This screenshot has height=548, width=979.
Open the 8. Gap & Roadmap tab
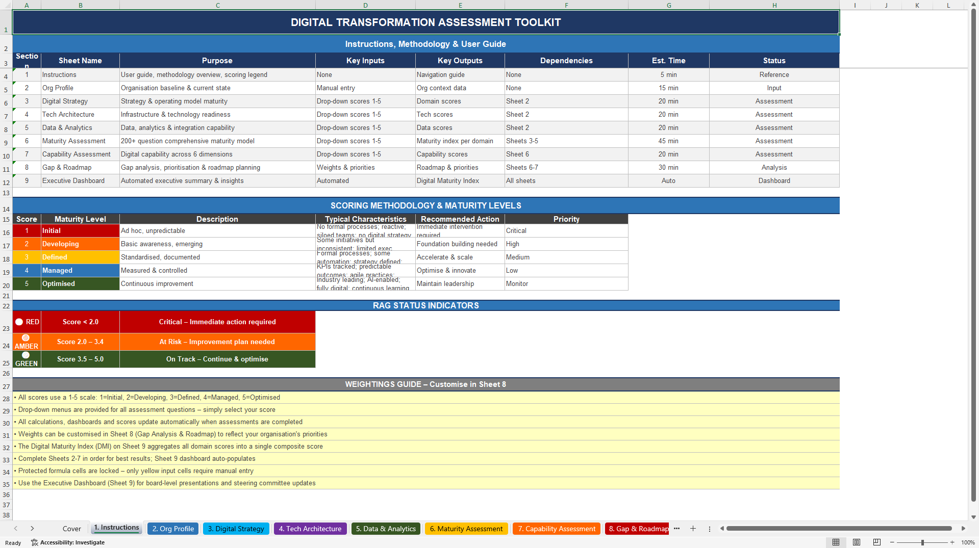[637, 529]
